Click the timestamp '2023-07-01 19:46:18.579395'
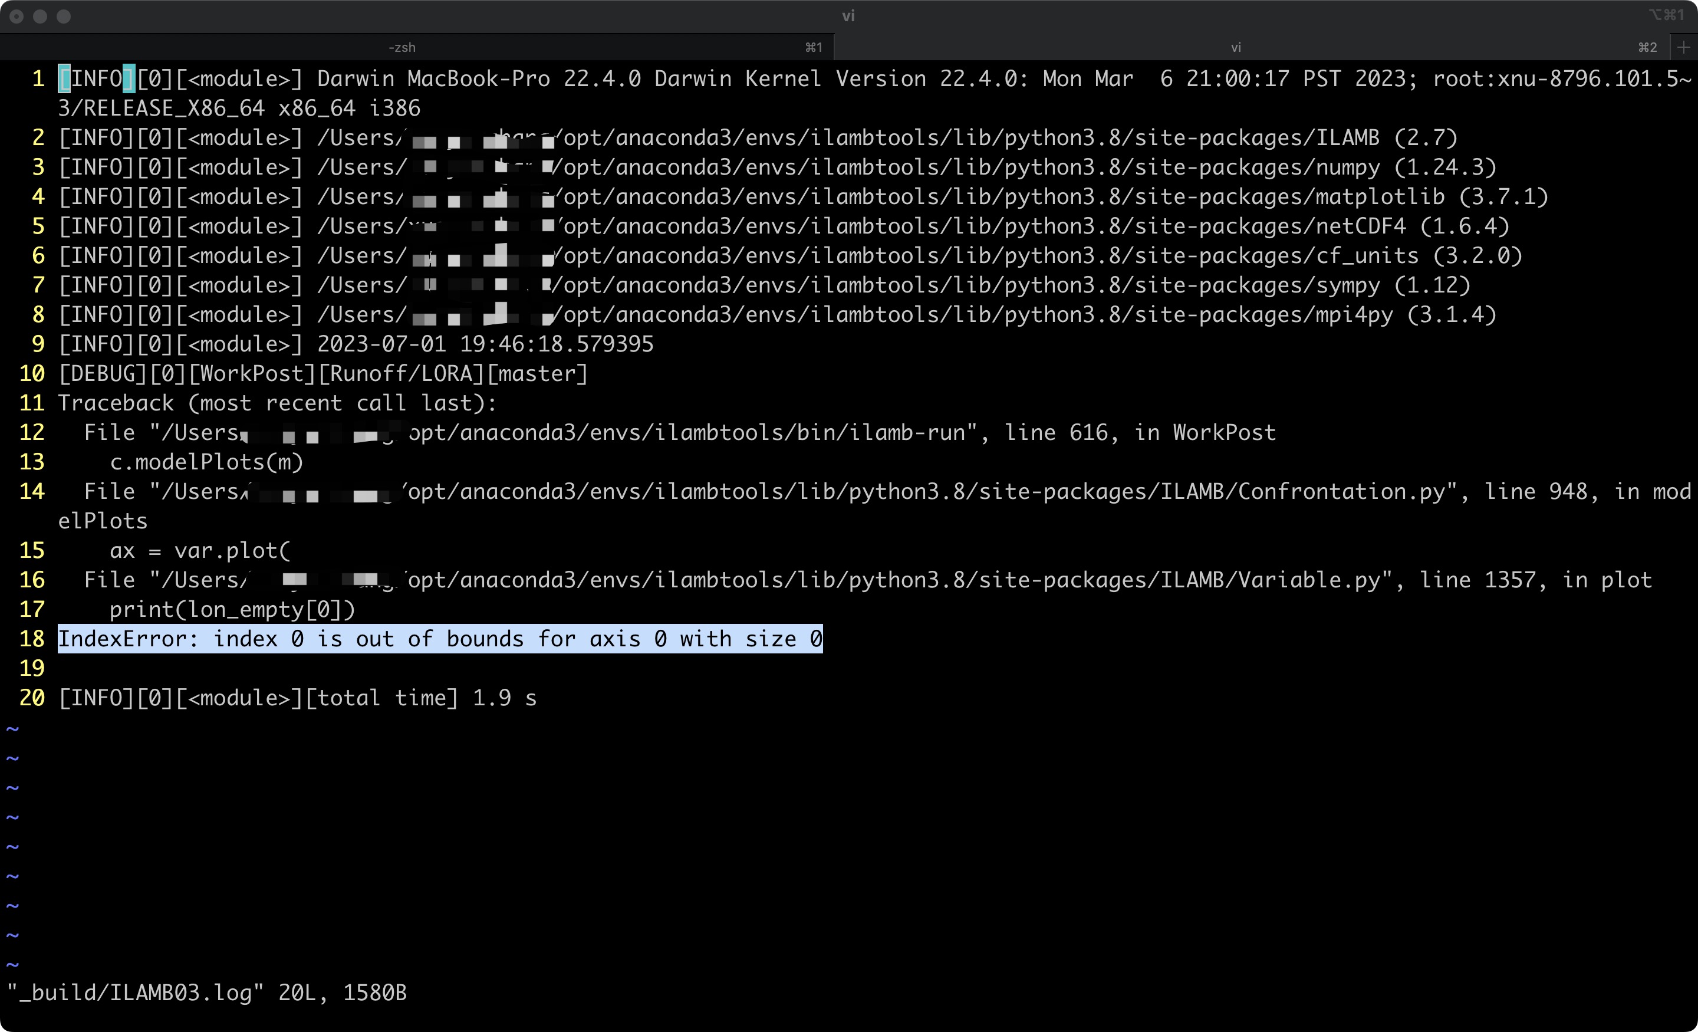The image size is (1698, 1032). [x=485, y=344]
